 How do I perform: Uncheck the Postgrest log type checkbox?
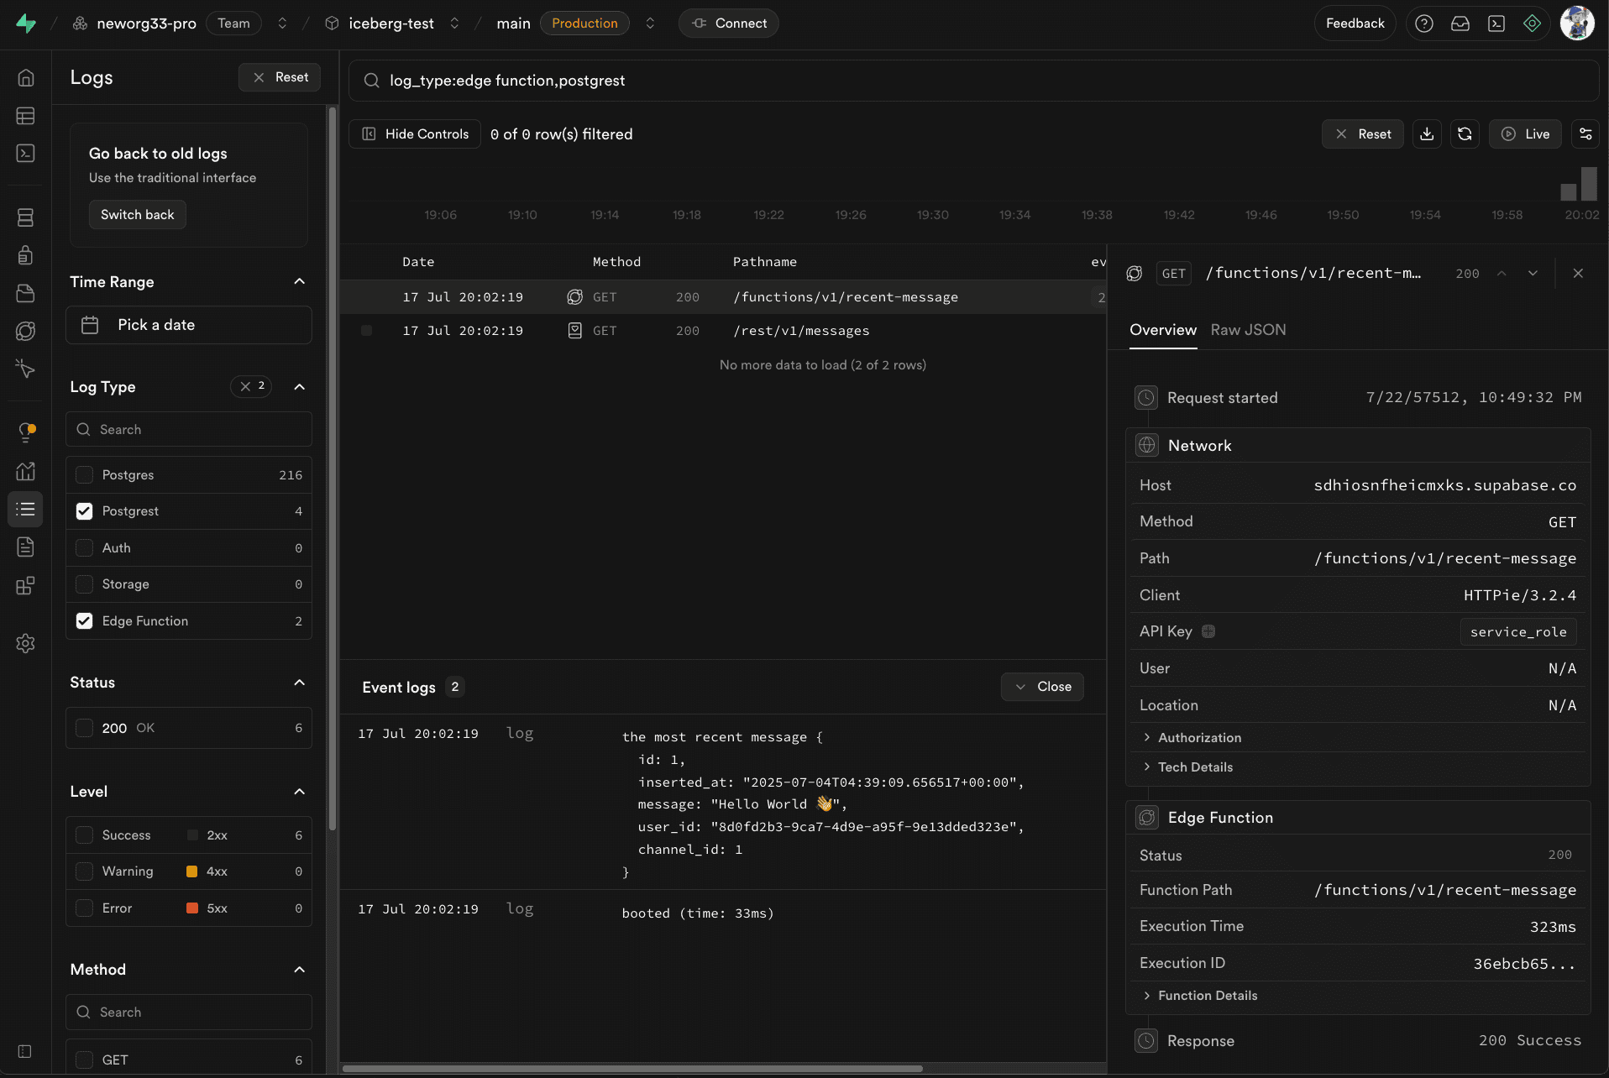coord(84,511)
